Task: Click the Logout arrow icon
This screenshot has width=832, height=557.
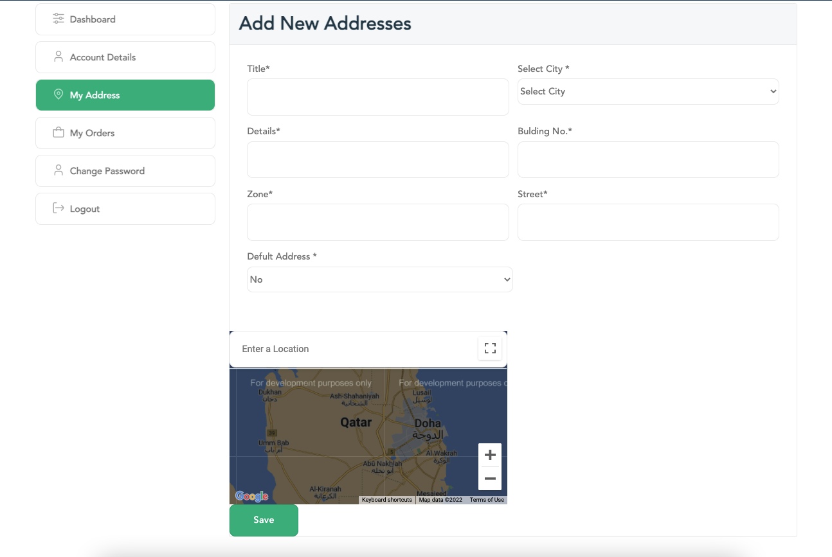Action: 59,209
